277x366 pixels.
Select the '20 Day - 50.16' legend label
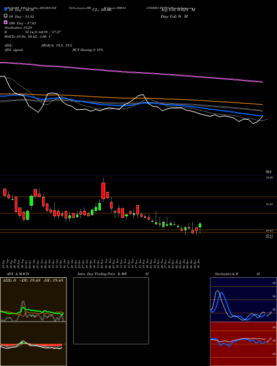coord(21,10)
